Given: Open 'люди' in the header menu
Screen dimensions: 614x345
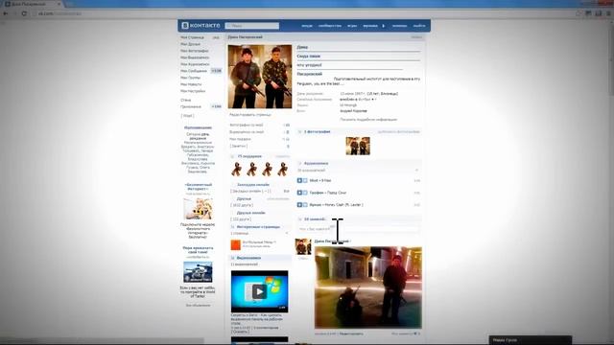Looking at the screenshot, I should pos(307,26).
